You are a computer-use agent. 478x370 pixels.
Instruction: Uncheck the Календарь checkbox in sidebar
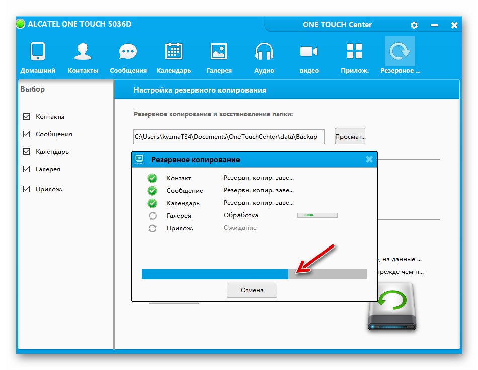tap(27, 151)
